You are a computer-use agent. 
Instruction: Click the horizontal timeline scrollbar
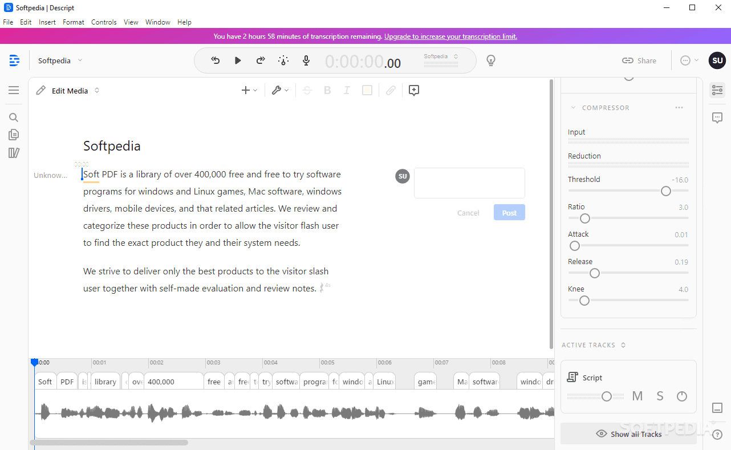tap(109, 443)
